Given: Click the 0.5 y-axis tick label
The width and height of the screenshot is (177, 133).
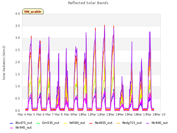Looking at the screenshot, I should [17, 99].
